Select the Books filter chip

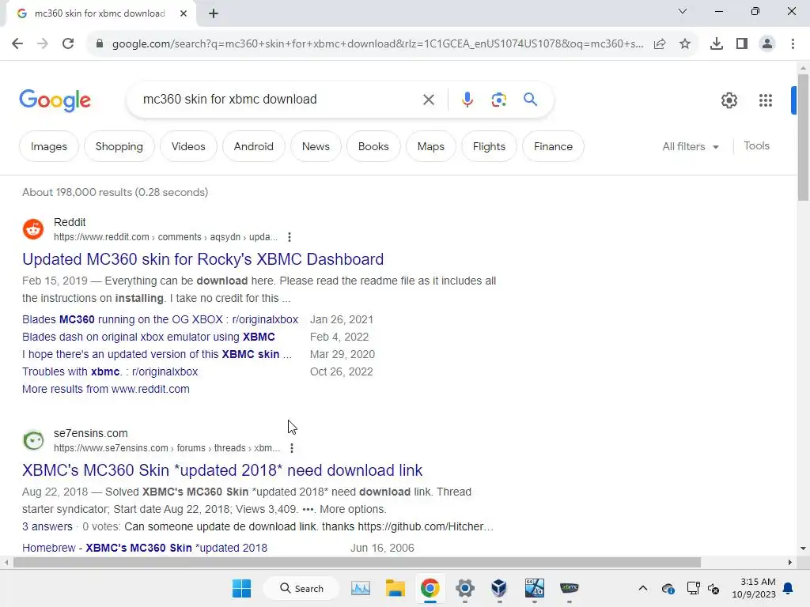pyautogui.click(x=373, y=146)
